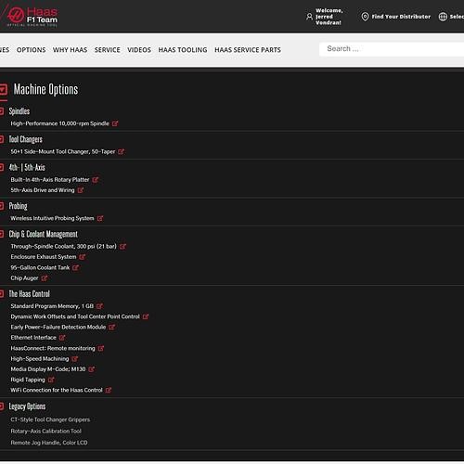Open external link icon for High-Speed Machining
This screenshot has width=464, height=464.
point(75,359)
